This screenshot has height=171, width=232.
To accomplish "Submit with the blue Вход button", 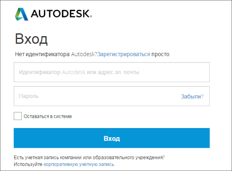I will tap(112, 138).
